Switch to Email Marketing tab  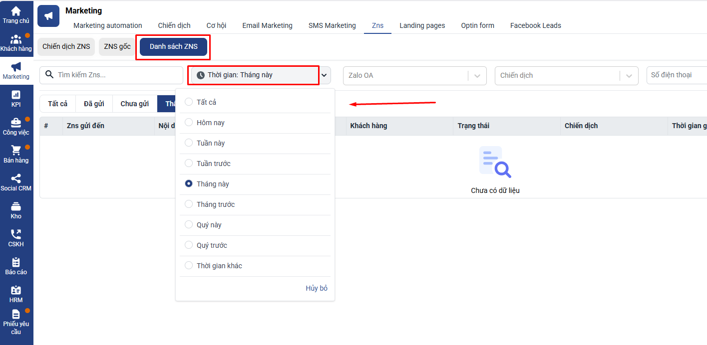[267, 25]
